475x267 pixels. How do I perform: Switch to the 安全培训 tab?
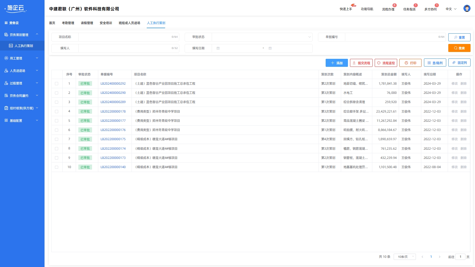coord(106,23)
